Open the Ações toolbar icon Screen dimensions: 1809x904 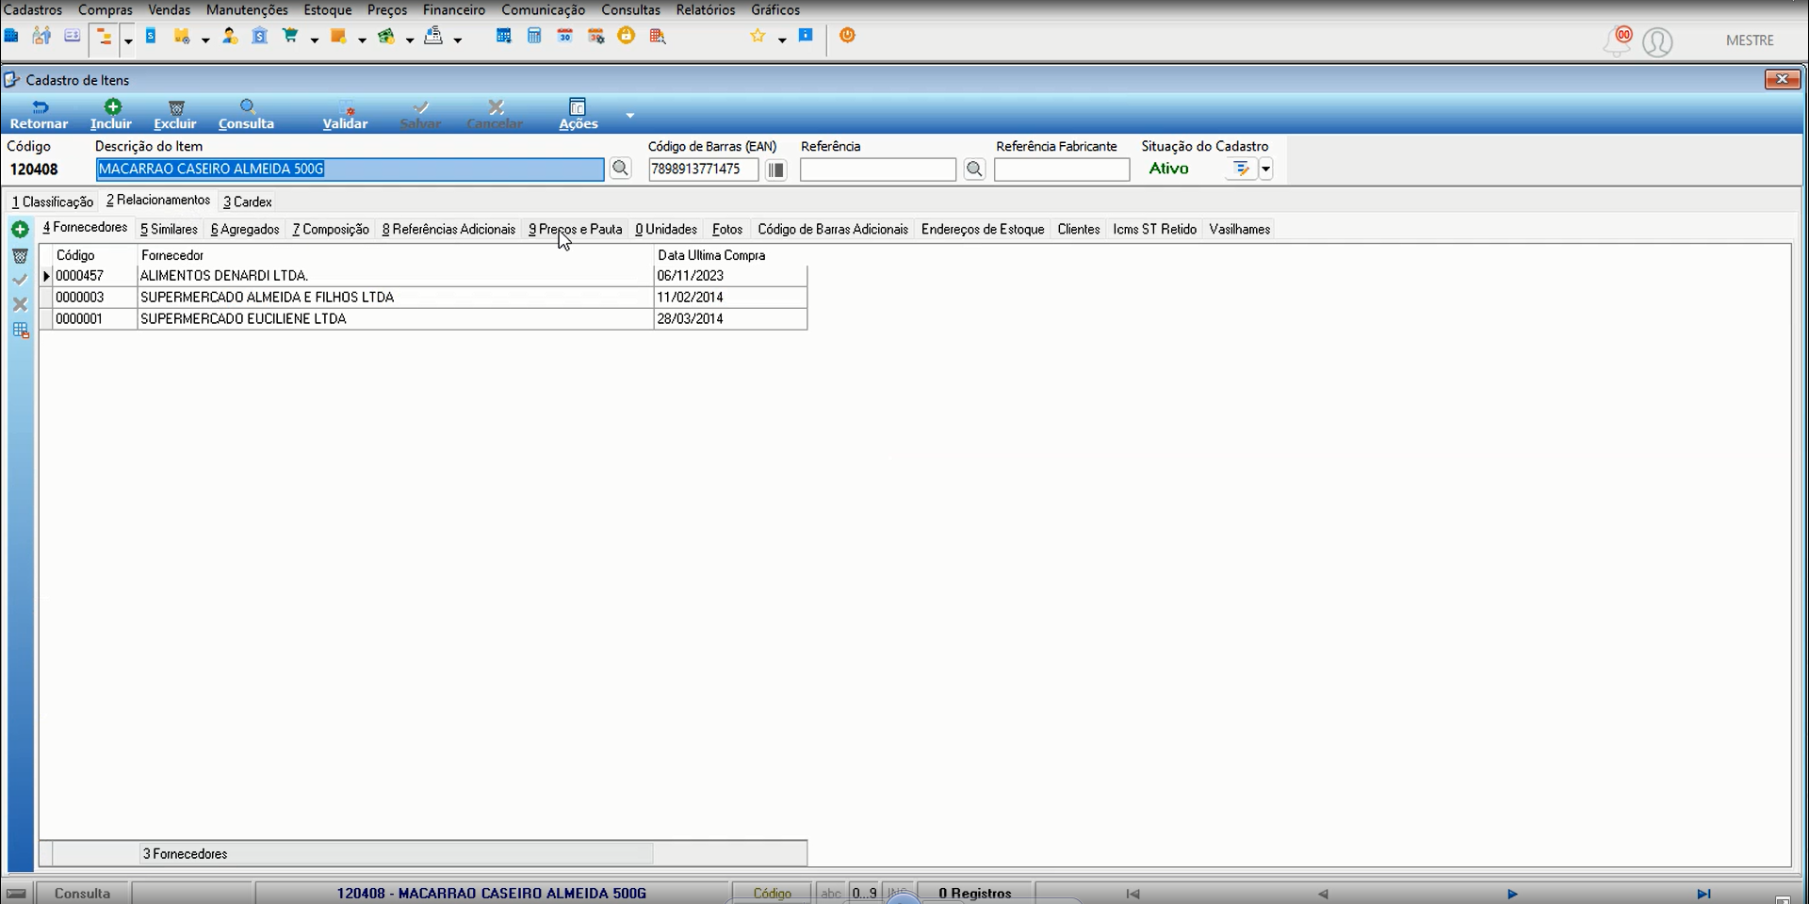[578, 106]
